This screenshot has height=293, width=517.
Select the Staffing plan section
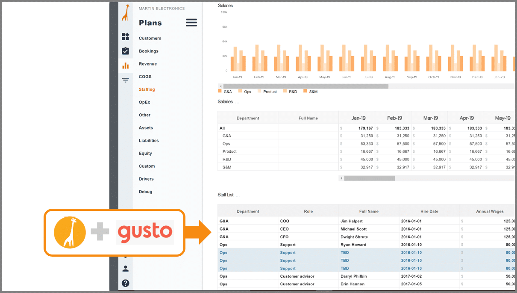point(147,90)
